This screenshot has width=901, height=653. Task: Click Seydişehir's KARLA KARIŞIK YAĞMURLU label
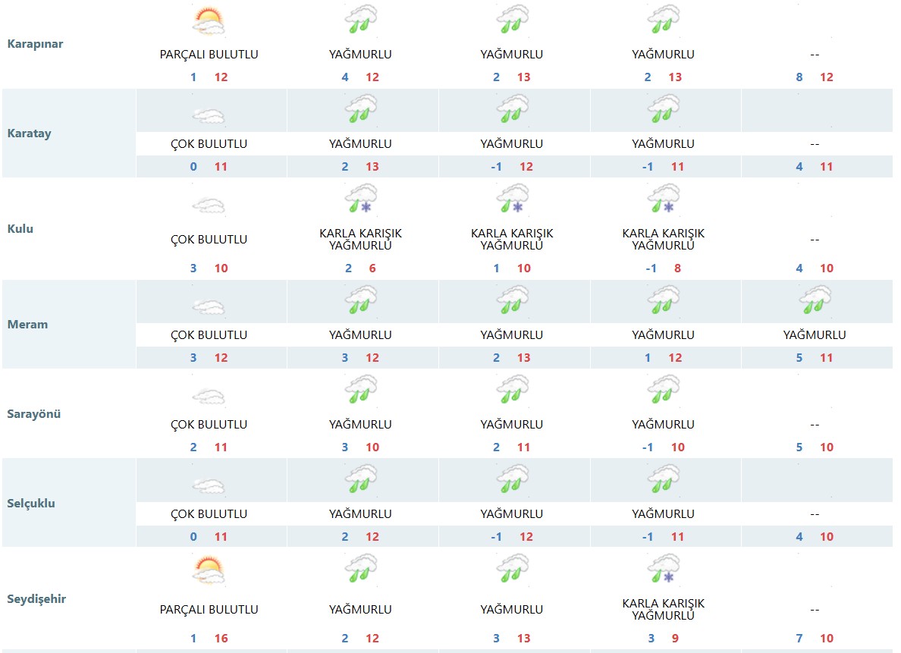pyautogui.click(x=664, y=609)
